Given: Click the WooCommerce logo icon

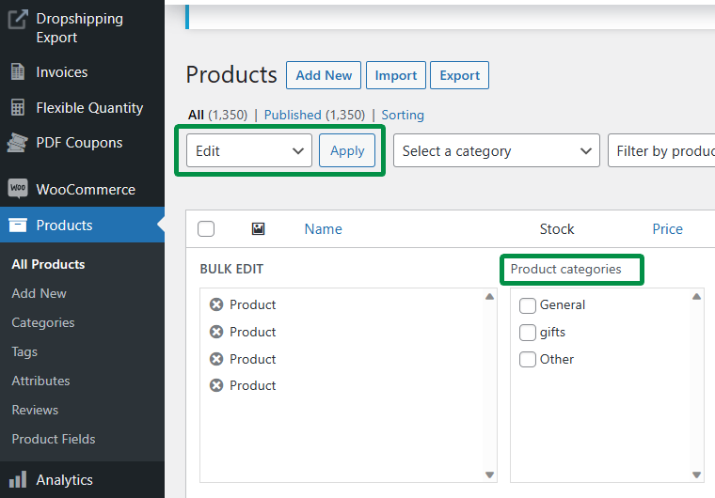Looking at the screenshot, I should coord(17,189).
